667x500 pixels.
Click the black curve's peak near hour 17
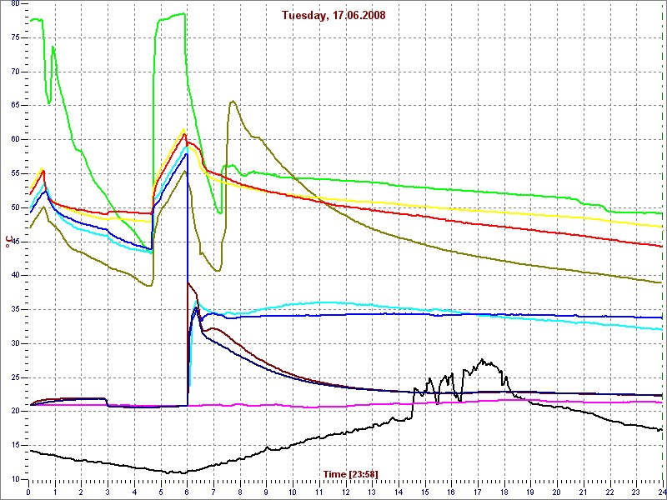(x=481, y=360)
